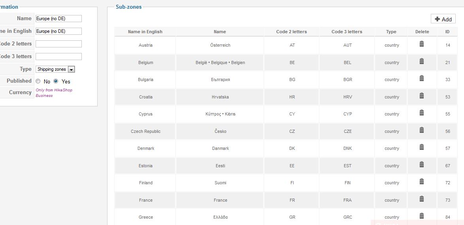This screenshot has width=464, height=225.
Task: Click the Cyprus delete trash icon
Action: (422, 112)
